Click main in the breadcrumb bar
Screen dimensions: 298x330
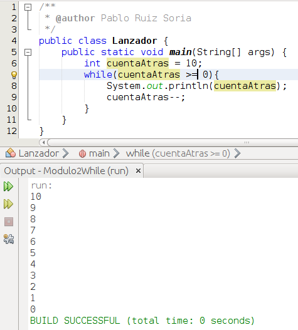tap(99, 153)
